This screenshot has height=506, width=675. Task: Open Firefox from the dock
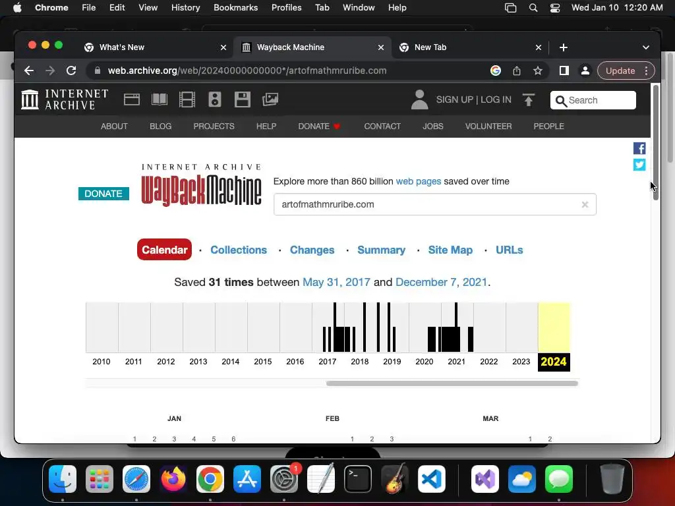[x=173, y=479]
